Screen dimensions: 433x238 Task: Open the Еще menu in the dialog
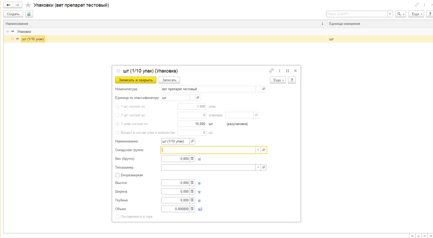(x=277, y=80)
